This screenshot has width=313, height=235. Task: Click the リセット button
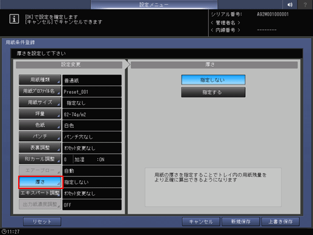point(42,222)
